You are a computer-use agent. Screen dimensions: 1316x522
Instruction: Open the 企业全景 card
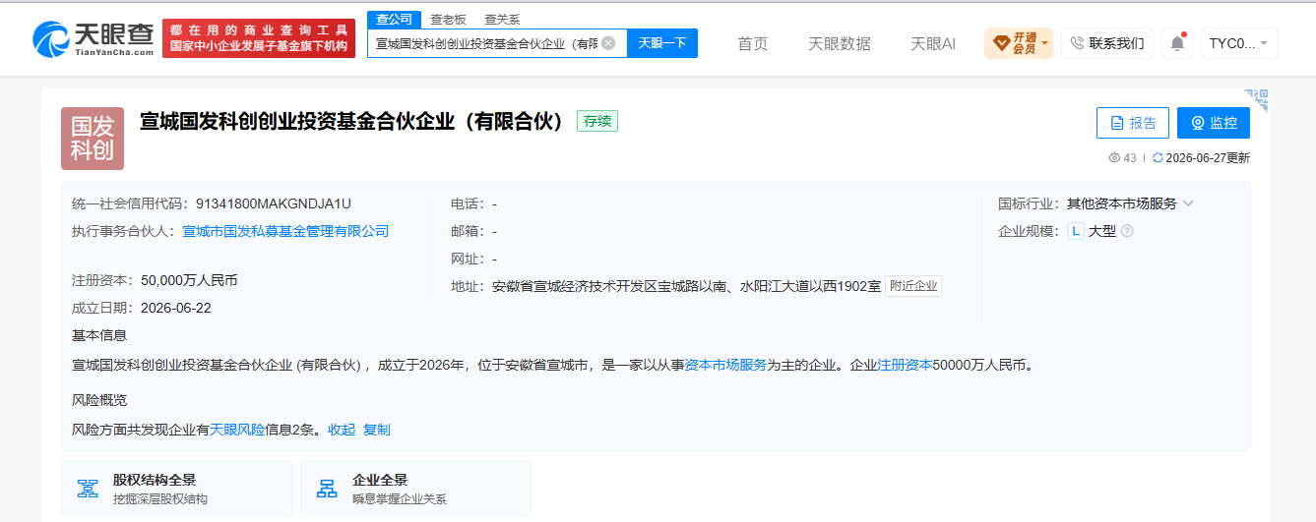[415, 489]
